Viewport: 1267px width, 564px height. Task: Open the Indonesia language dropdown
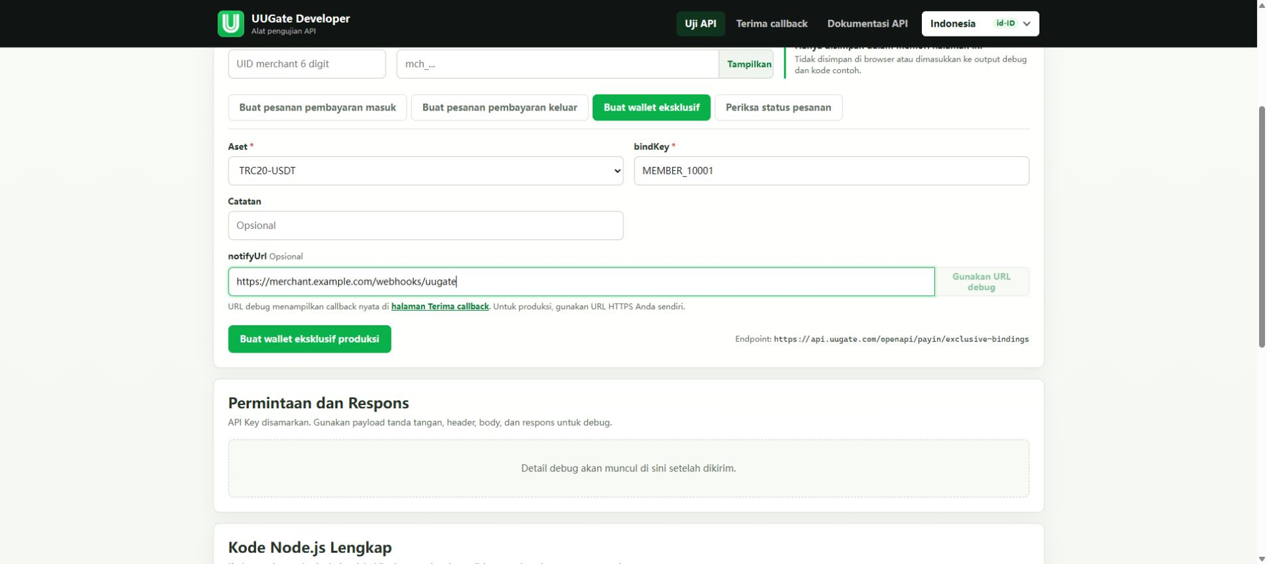click(980, 24)
